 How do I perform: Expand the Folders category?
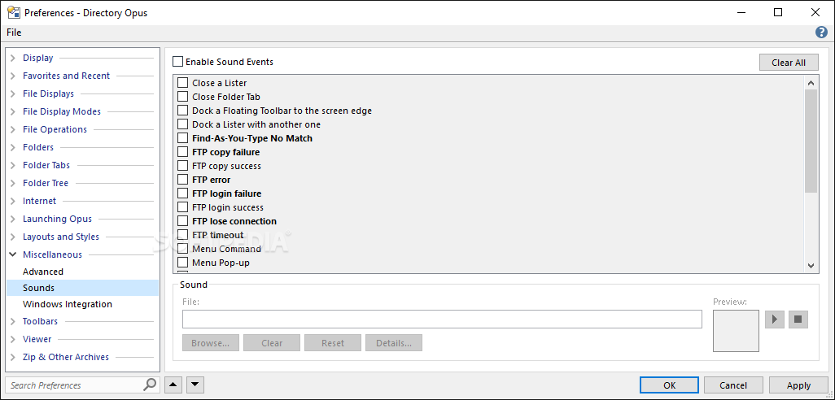point(13,147)
